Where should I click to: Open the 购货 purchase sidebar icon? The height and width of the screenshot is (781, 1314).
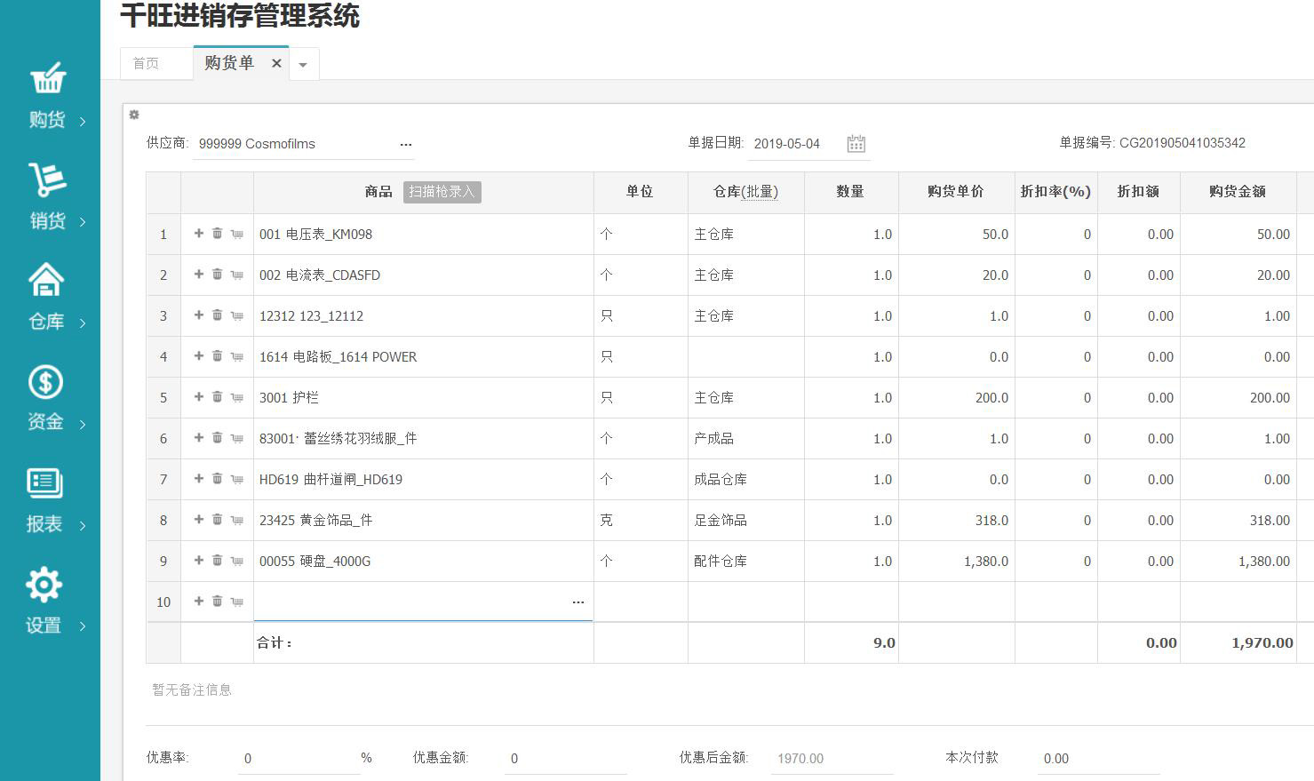[47, 79]
